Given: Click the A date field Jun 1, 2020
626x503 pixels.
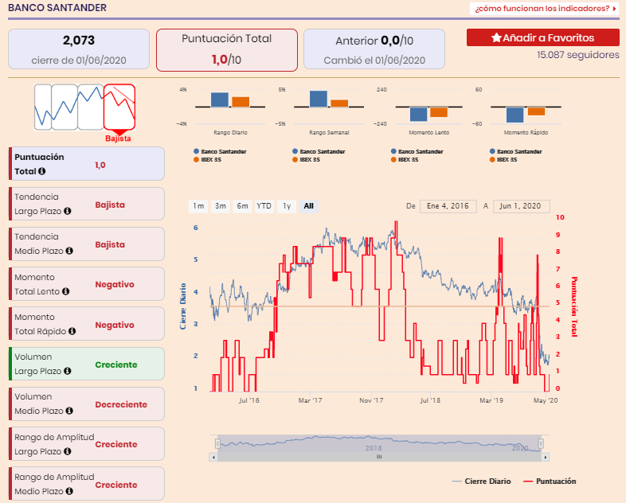Looking at the screenshot, I should pos(522,206).
